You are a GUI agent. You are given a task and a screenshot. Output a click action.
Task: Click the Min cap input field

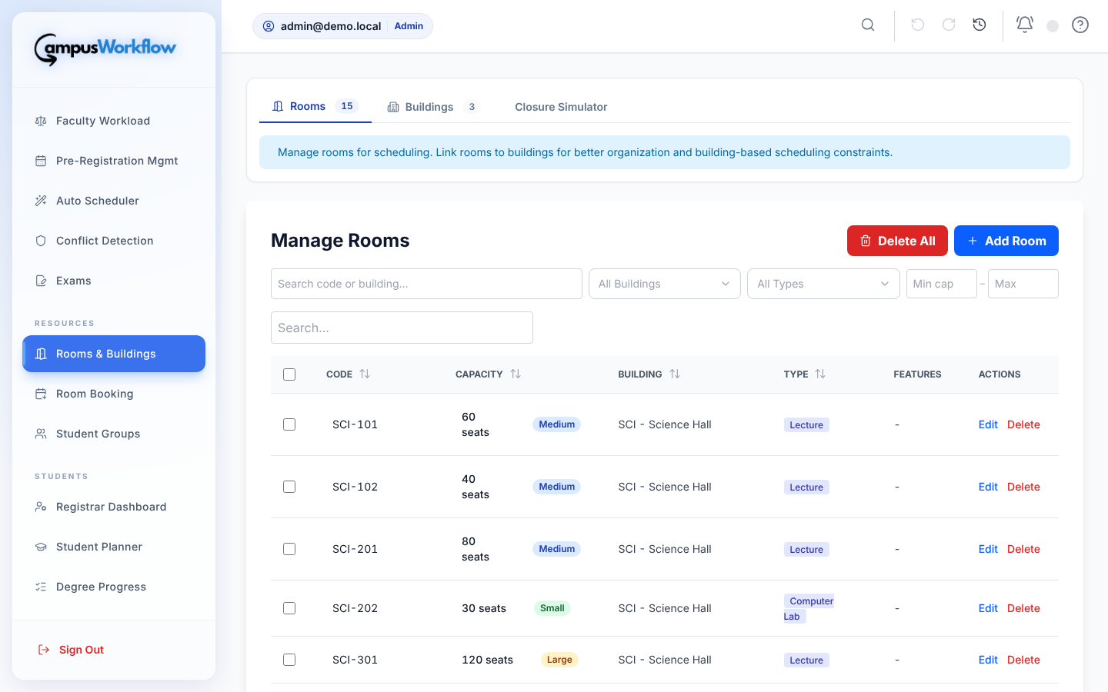click(942, 284)
